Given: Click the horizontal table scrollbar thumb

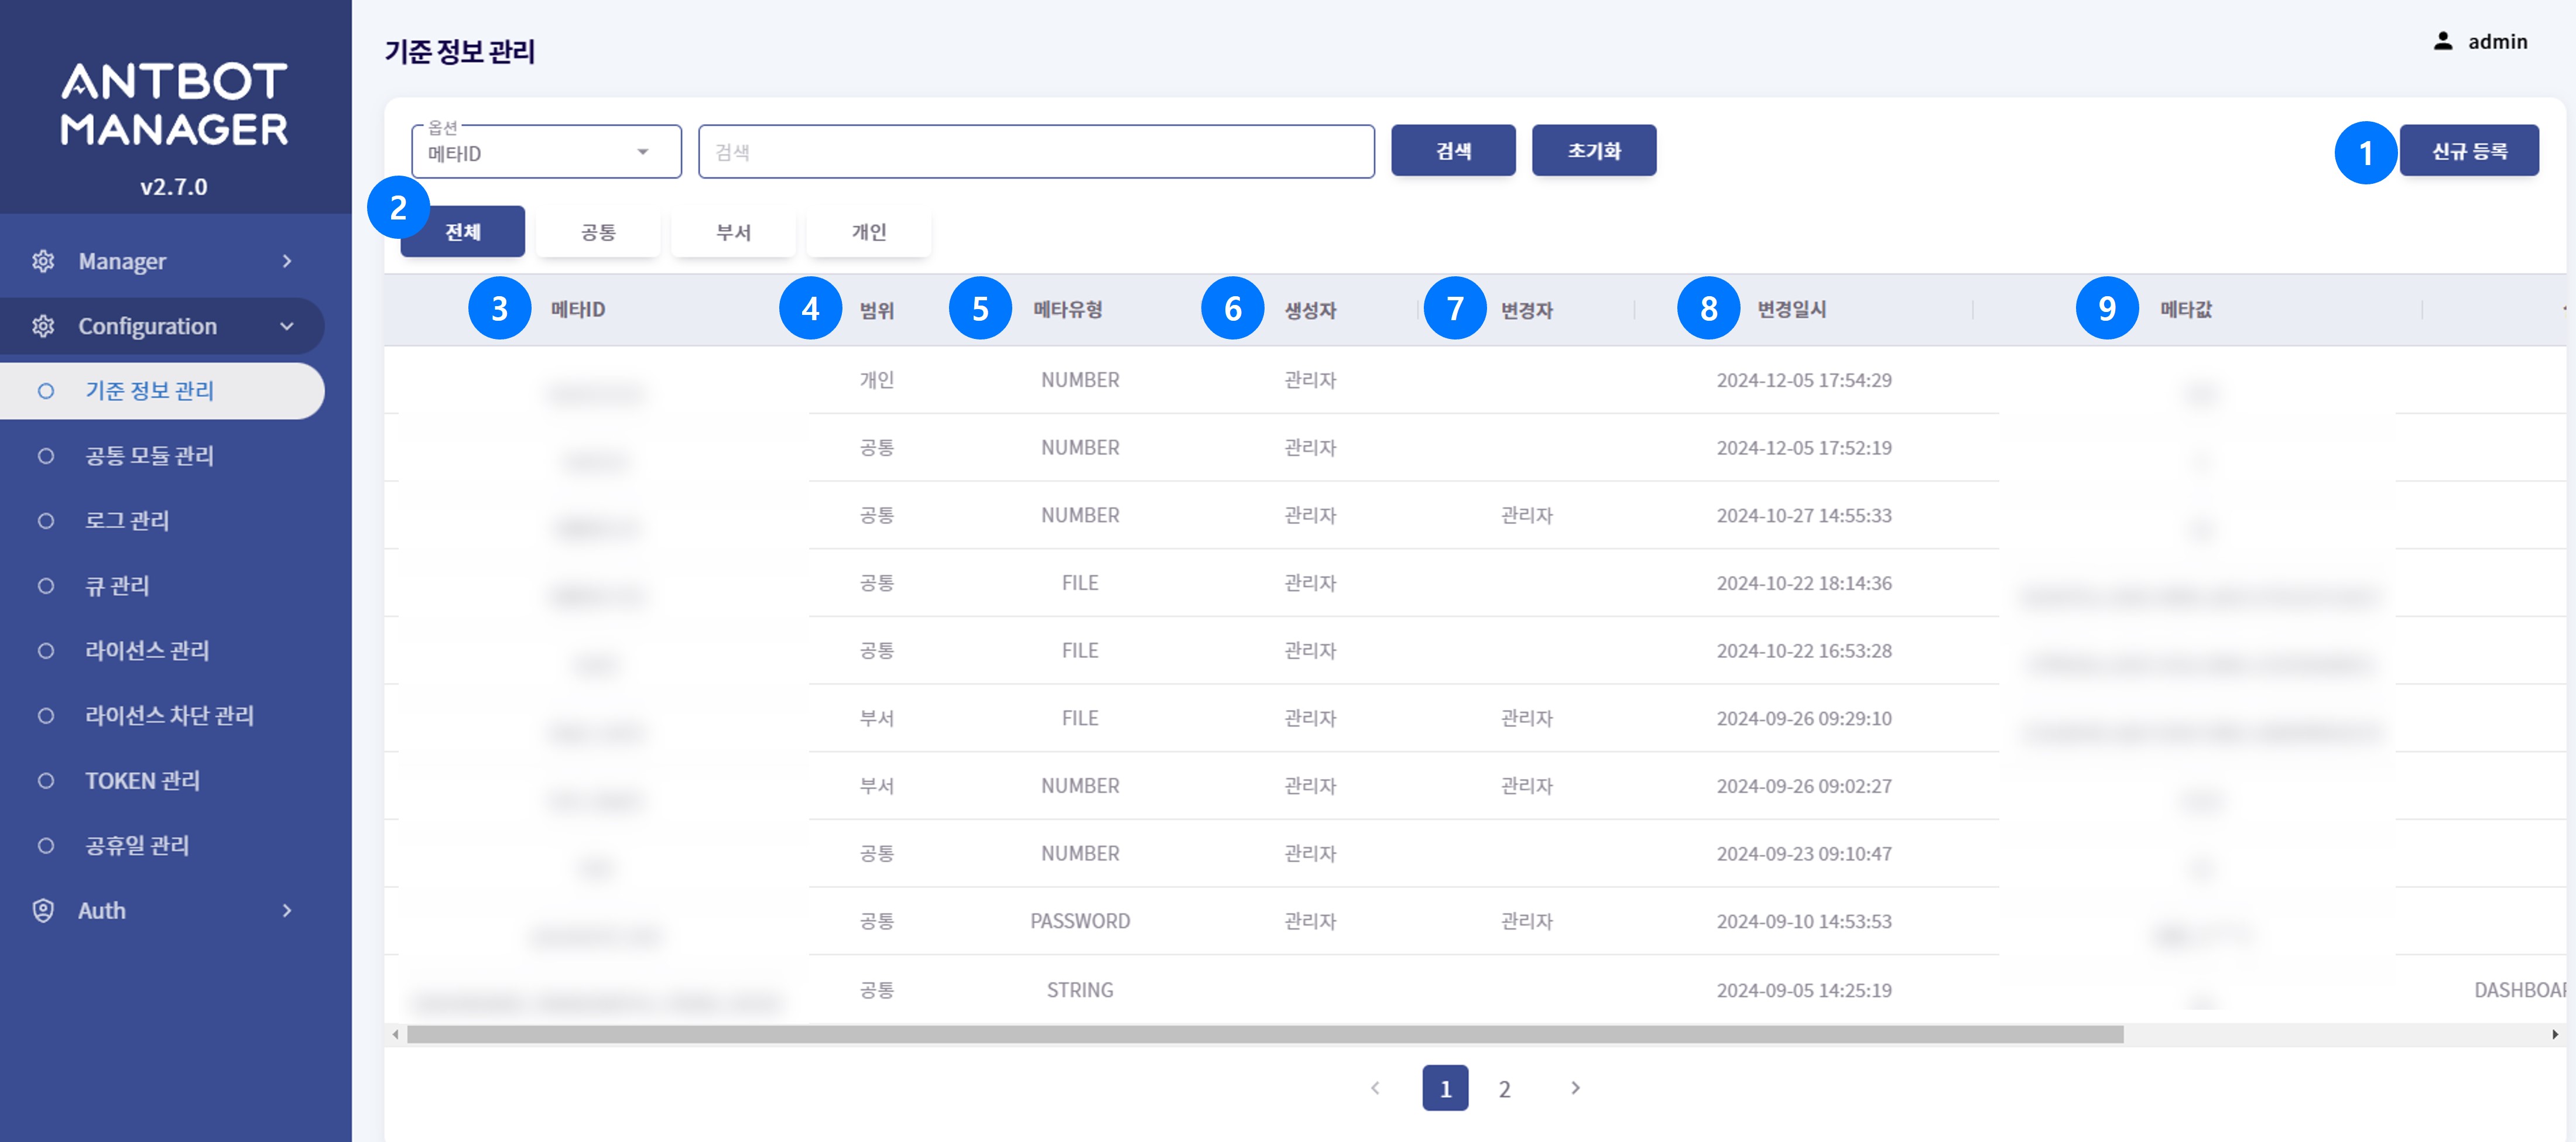Looking at the screenshot, I should tap(1265, 1035).
